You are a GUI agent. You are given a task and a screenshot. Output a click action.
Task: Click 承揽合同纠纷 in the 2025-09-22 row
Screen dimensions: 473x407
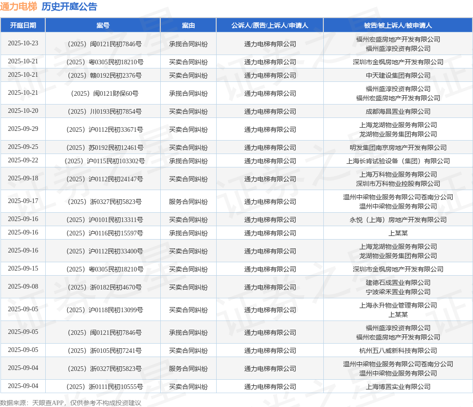point(188,161)
